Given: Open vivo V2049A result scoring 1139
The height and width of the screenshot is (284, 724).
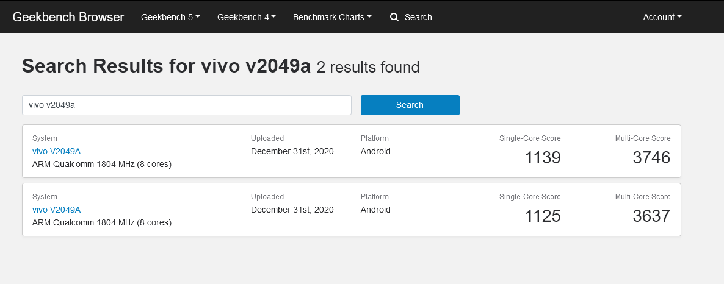Looking at the screenshot, I should point(56,151).
